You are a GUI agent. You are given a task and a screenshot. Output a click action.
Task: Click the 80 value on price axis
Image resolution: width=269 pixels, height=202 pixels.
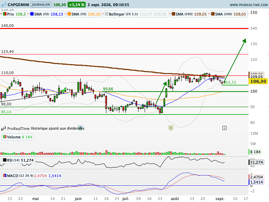pyautogui.click(x=252, y=123)
